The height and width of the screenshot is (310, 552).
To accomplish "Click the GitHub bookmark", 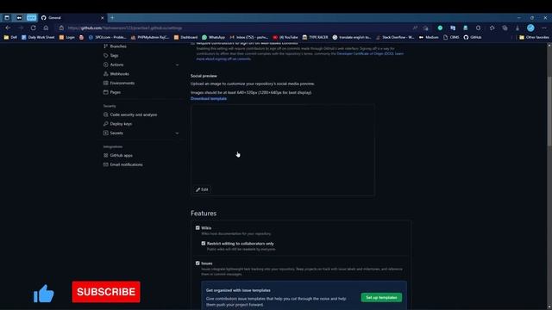I will coord(472,37).
